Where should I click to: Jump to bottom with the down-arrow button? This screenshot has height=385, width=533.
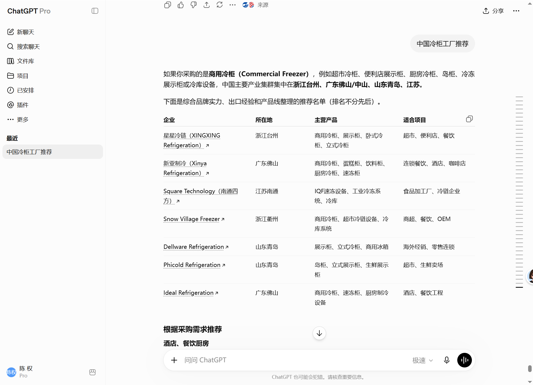point(319,333)
